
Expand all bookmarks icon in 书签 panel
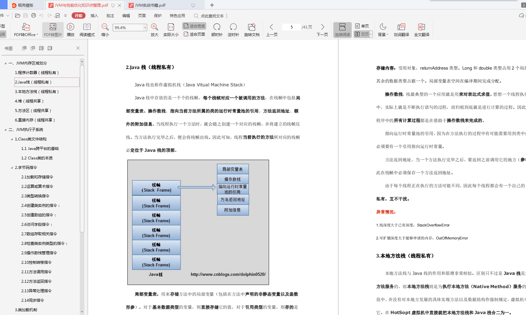coord(24,48)
